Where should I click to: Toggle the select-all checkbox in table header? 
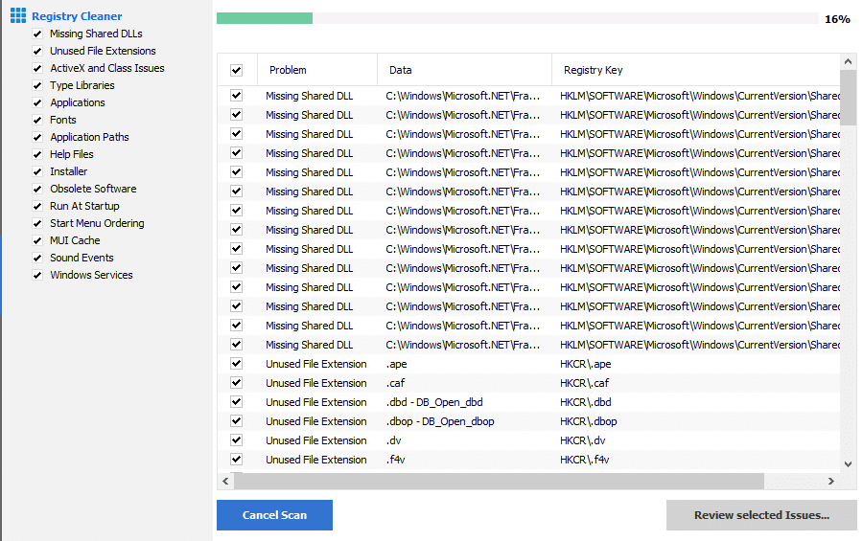pyautogui.click(x=237, y=70)
